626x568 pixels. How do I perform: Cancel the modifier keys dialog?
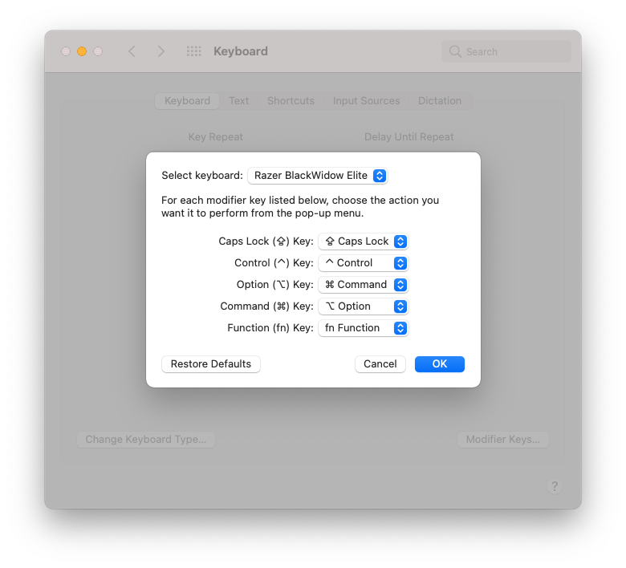(380, 364)
